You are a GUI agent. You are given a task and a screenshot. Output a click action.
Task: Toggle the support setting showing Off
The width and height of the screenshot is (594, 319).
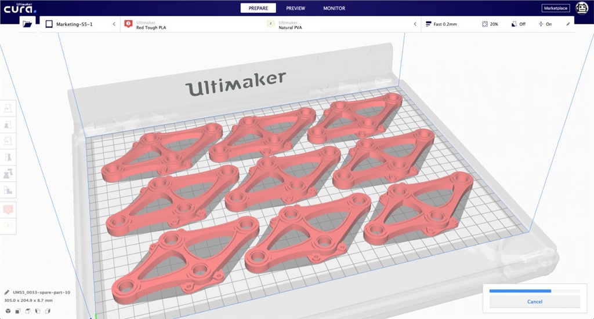pos(518,24)
